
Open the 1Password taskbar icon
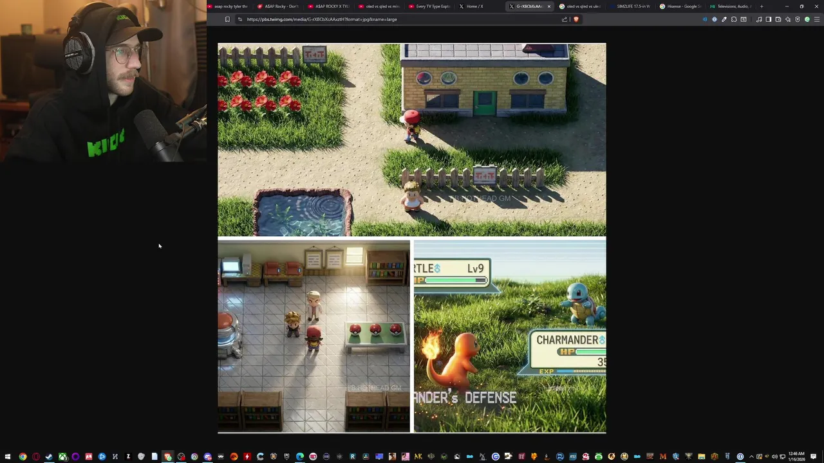(740, 457)
